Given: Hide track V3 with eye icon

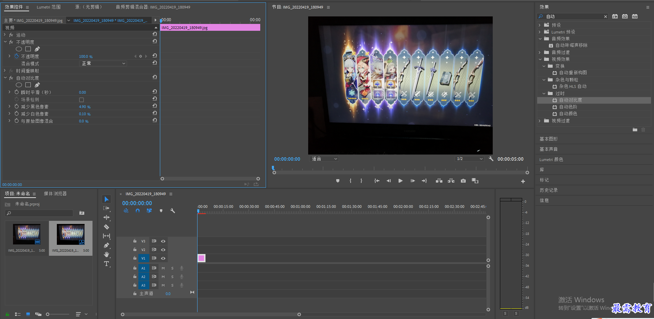Looking at the screenshot, I should (163, 241).
